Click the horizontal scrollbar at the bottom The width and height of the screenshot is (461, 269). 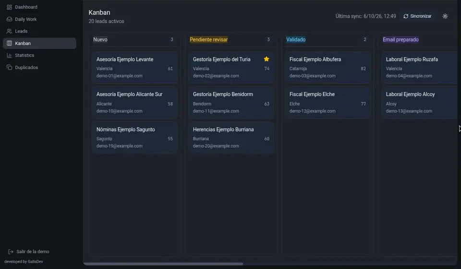click(163, 264)
